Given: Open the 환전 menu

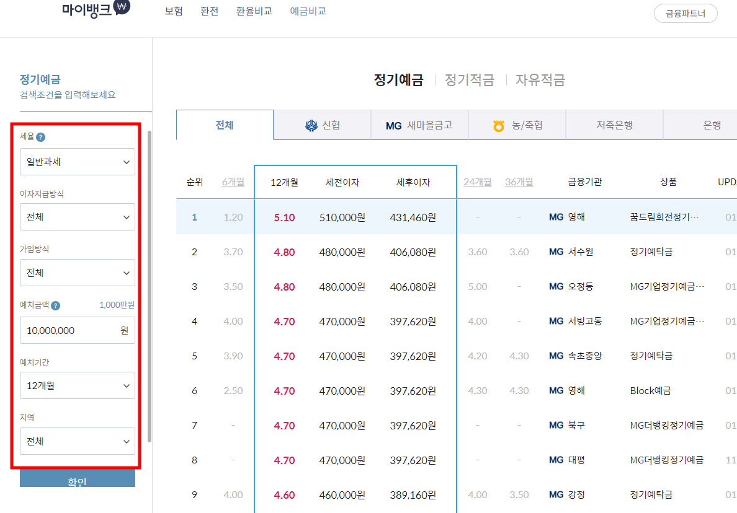Looking at the screenshot, I should tap(209, 11).
